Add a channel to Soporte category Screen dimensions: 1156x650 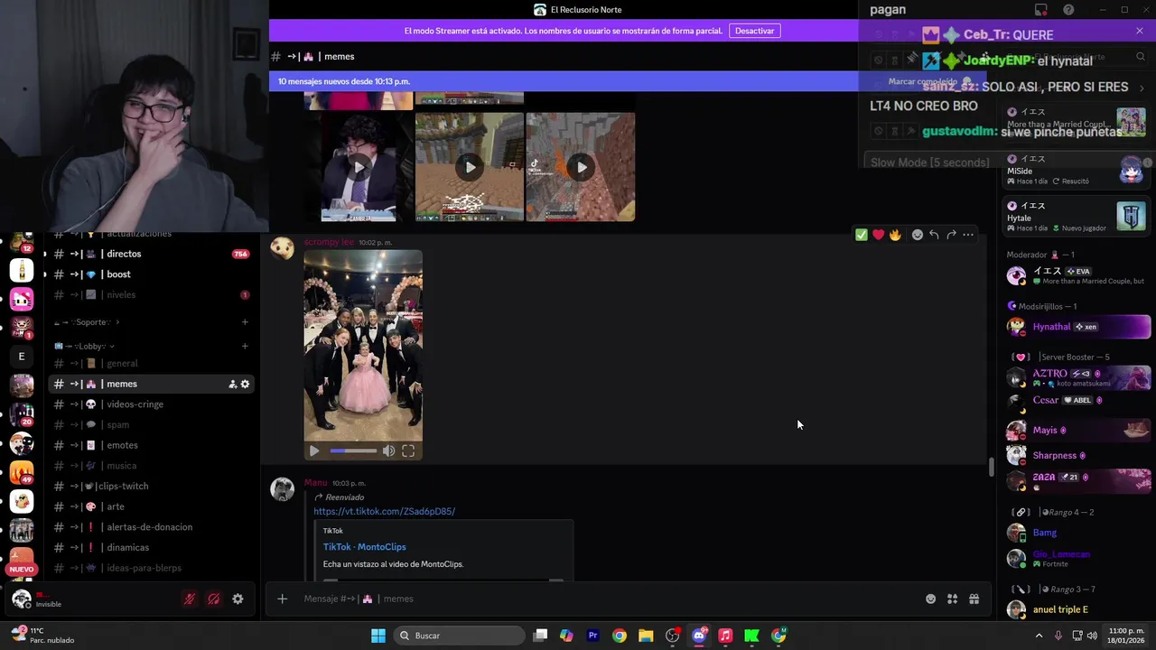[245, 322]
